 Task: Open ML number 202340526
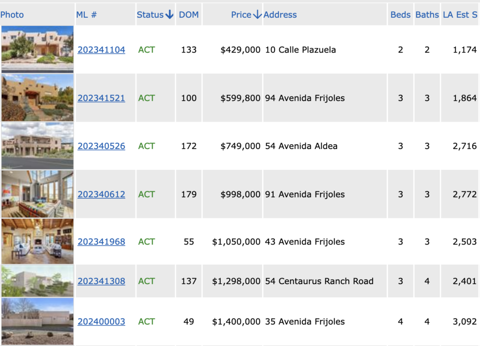[x=101, y=146]
